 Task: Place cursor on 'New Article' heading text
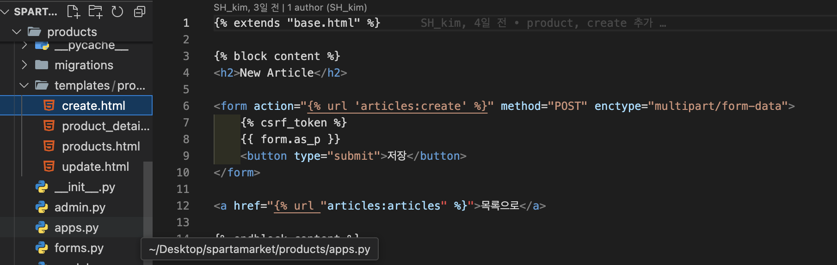coord(277,73)
